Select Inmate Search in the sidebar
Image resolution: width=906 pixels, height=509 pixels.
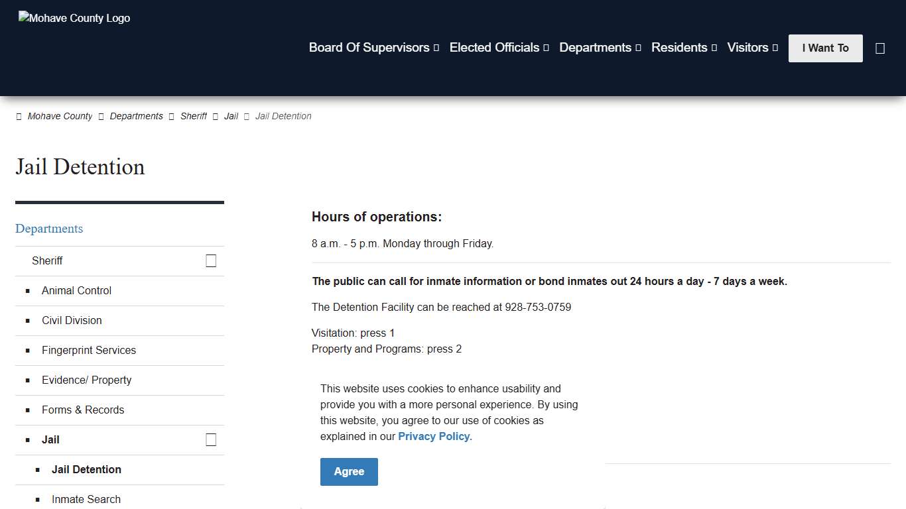[86, 500]
